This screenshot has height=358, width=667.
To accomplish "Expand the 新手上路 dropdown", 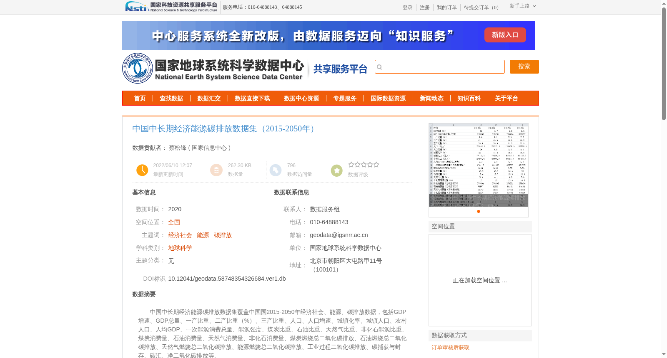I will [523, 6].
